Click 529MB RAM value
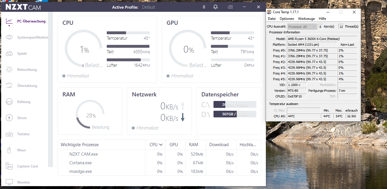The image size is (387, 189). pyautogui.click(x=197, y=154)
